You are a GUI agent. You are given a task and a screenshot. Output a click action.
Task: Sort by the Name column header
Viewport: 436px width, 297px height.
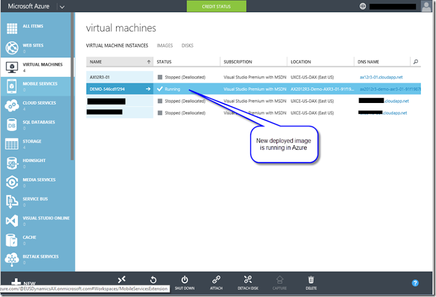(119, 62)
